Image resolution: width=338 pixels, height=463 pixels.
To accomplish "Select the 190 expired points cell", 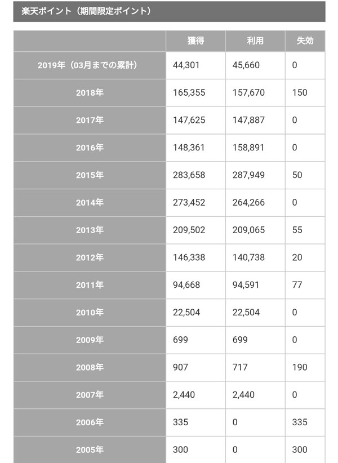I will point(300,367).
